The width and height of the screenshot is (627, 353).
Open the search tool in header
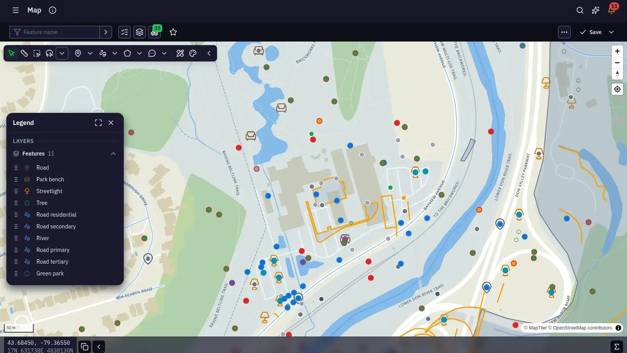580,10
